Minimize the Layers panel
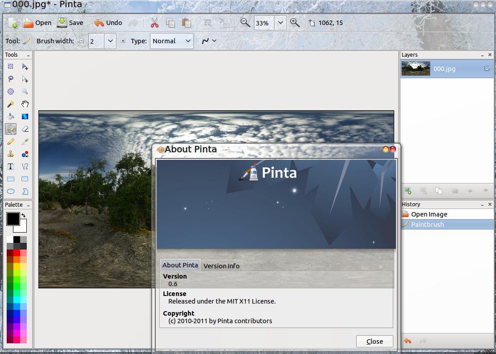Viewport: 496px width, 354px height. [483, 55]
